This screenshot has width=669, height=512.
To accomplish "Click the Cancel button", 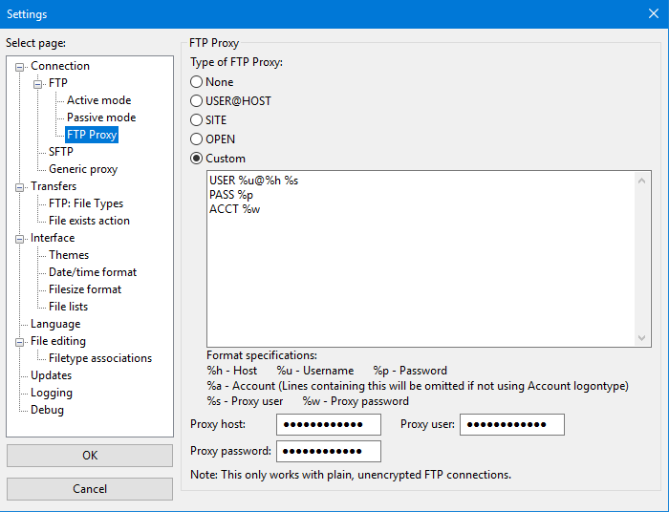I will coord(90,489).
